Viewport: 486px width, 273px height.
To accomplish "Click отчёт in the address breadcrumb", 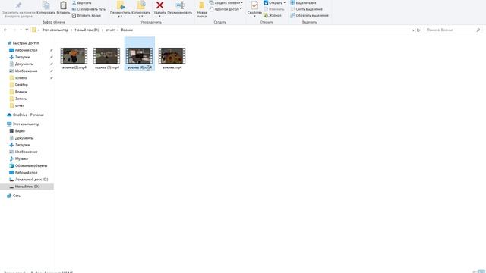I will pyautogui.click(x=110, y=30).
